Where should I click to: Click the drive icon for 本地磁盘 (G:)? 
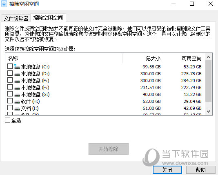[17, 95]
